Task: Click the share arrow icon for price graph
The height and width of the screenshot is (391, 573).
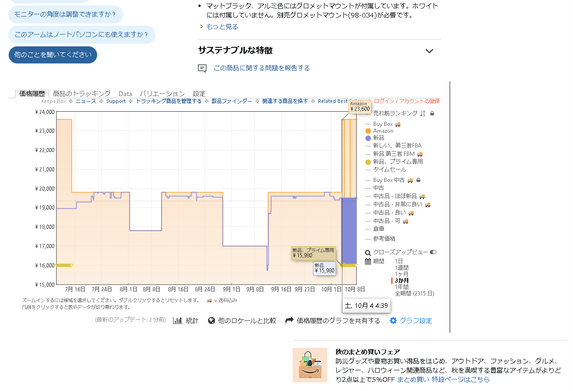Action: pyautogui.click(x=289, y=321)
